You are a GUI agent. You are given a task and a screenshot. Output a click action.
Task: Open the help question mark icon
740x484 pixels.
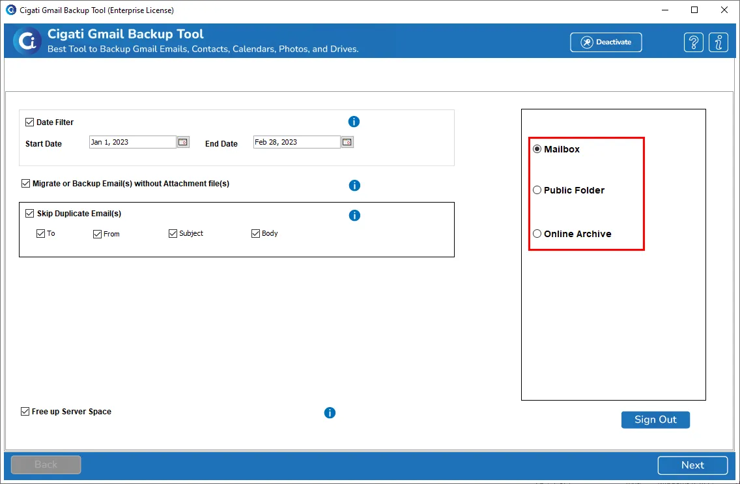coord(693,42)
